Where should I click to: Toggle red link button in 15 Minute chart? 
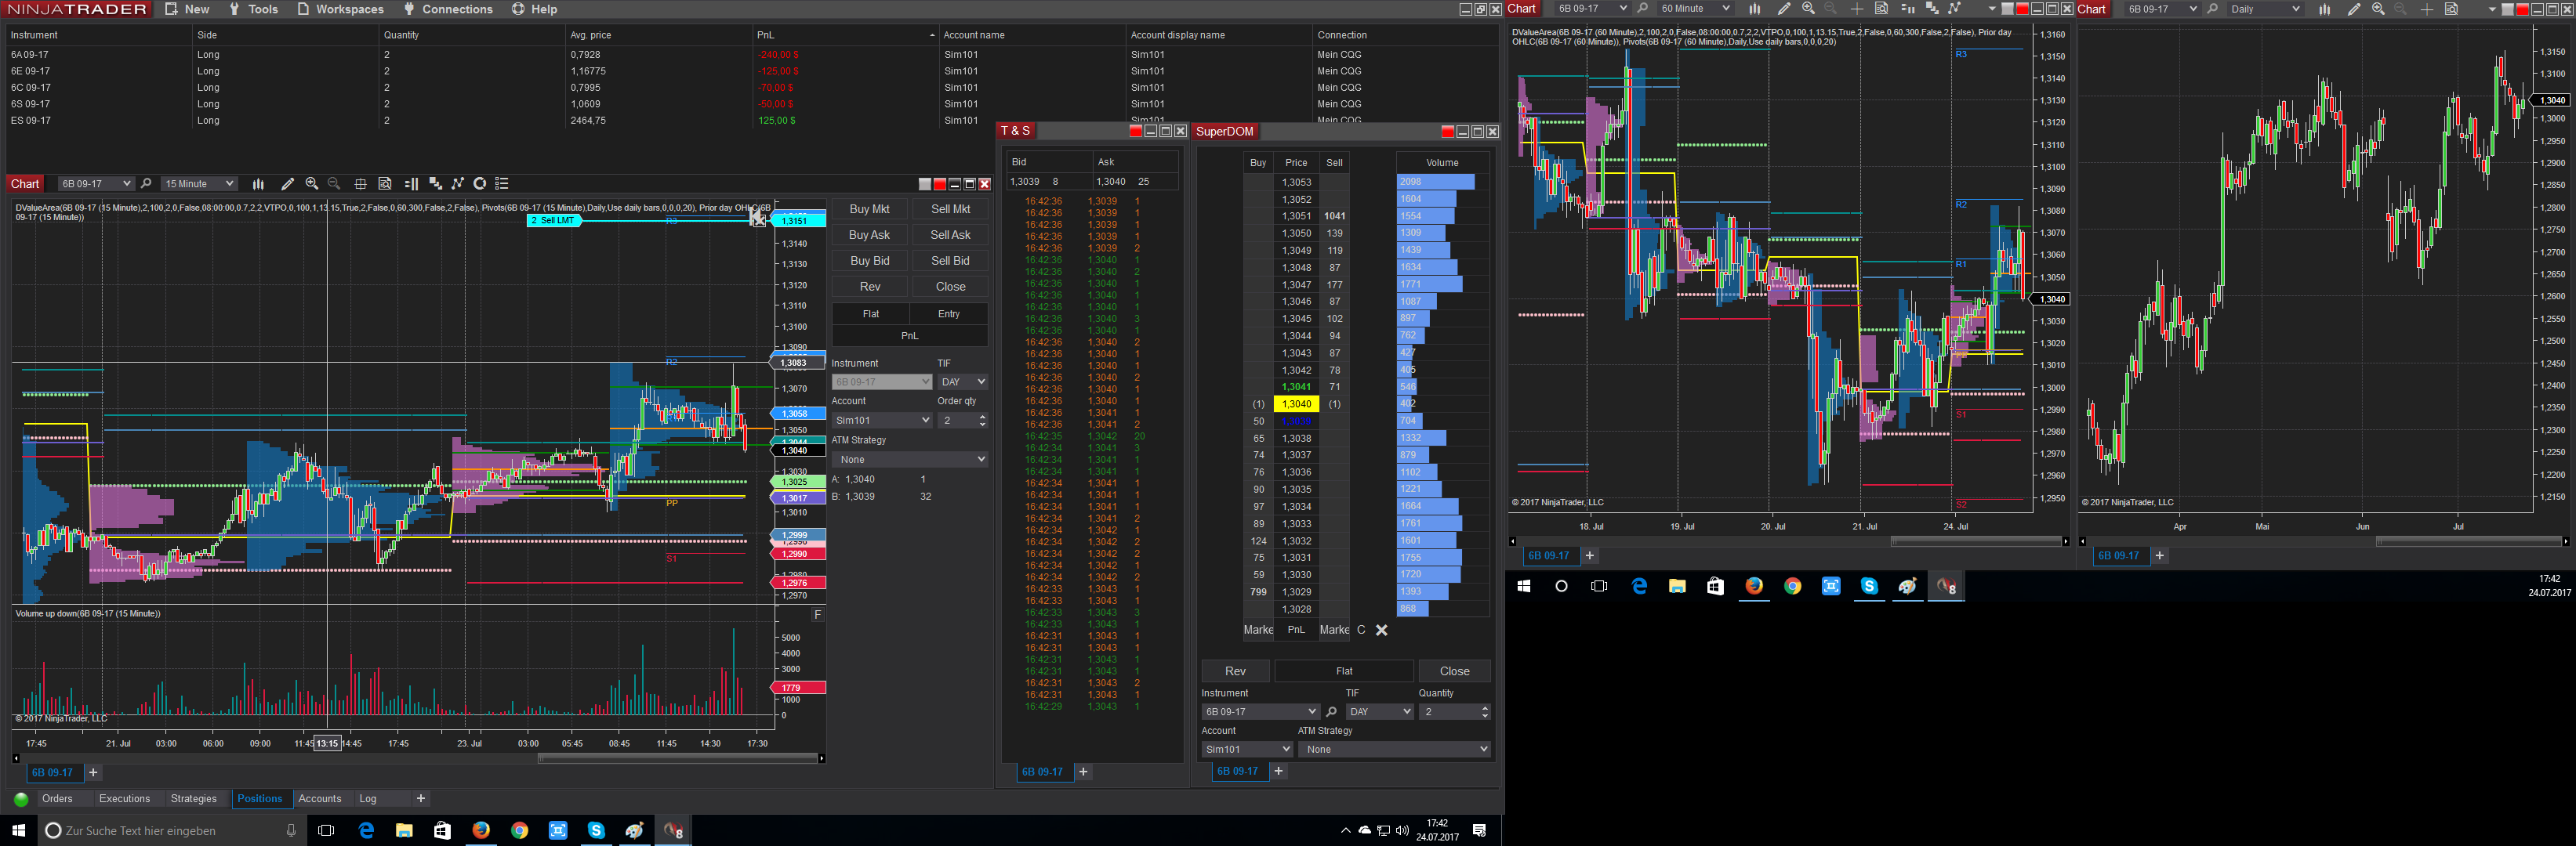click(939, 184)
